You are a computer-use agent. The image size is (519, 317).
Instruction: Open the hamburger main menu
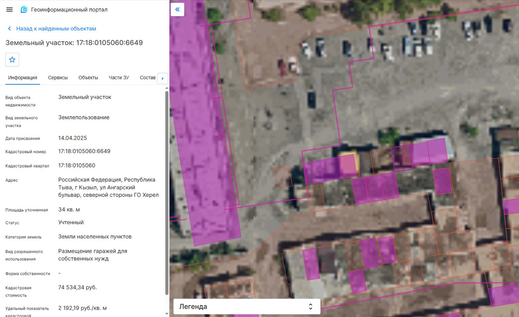pos(9,10)
